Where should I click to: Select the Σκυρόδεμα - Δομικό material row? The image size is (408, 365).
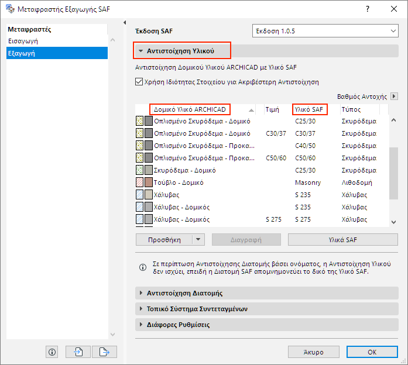(x=262, y=170)
